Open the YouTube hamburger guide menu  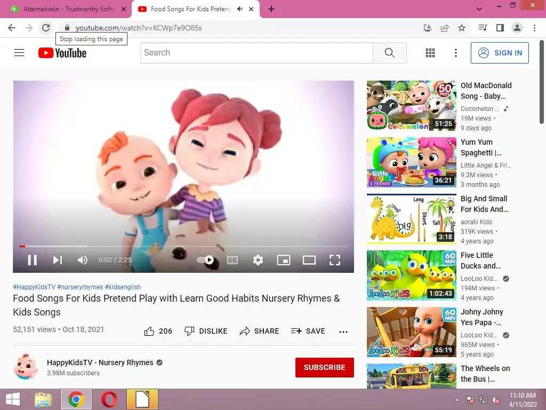(x=19, y=53)
